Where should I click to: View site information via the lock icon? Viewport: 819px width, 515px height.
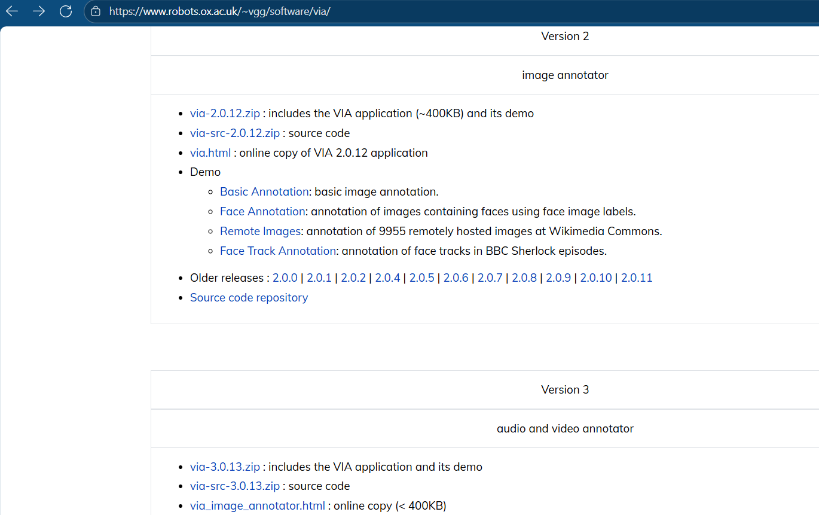click(96, 11)
